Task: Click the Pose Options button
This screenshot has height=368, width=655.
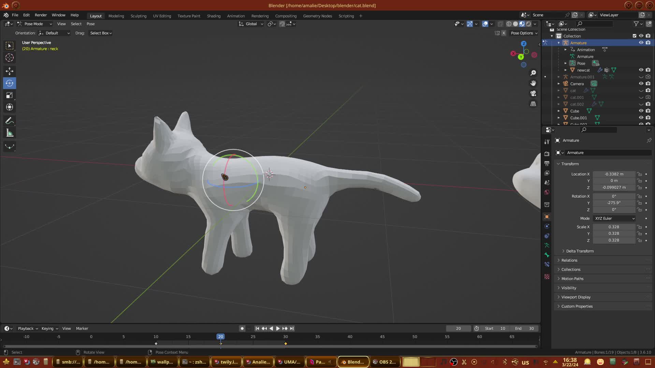Action: coord(524,33)
